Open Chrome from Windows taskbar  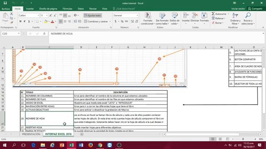100,145
